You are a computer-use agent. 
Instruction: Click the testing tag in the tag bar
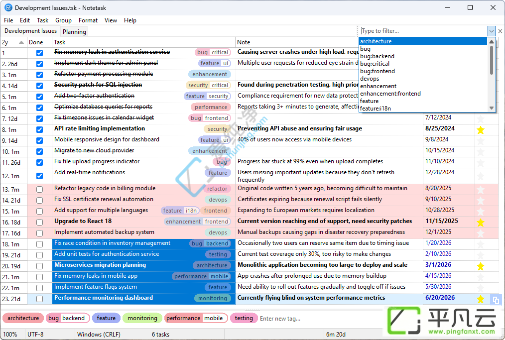coord(244,318)
